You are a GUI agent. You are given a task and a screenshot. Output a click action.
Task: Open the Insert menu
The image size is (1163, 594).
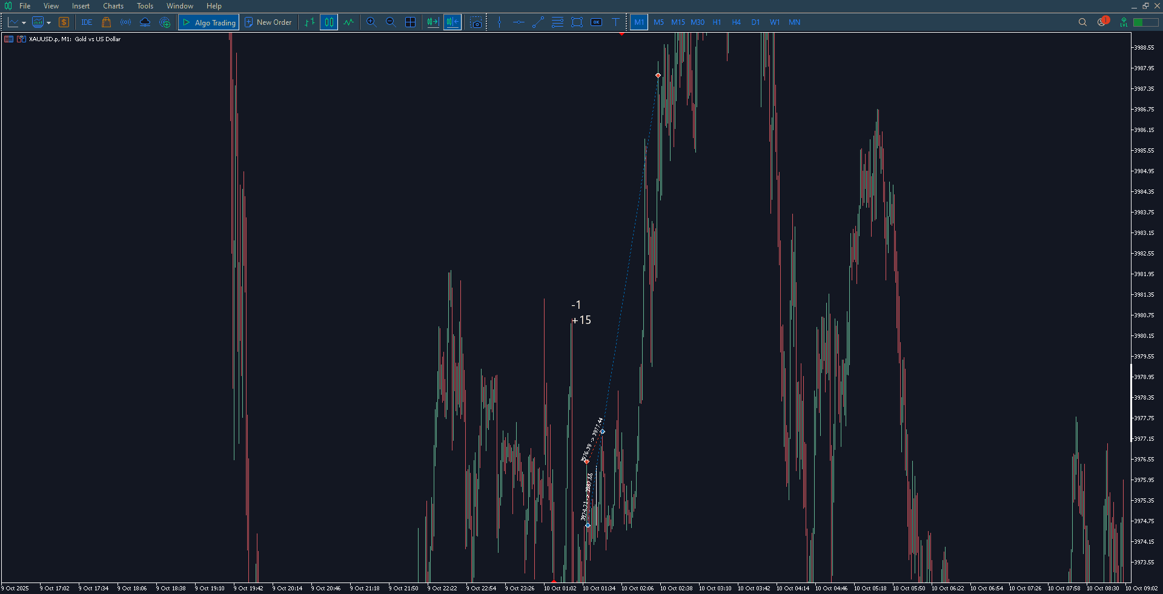click(x=81, y=6)
